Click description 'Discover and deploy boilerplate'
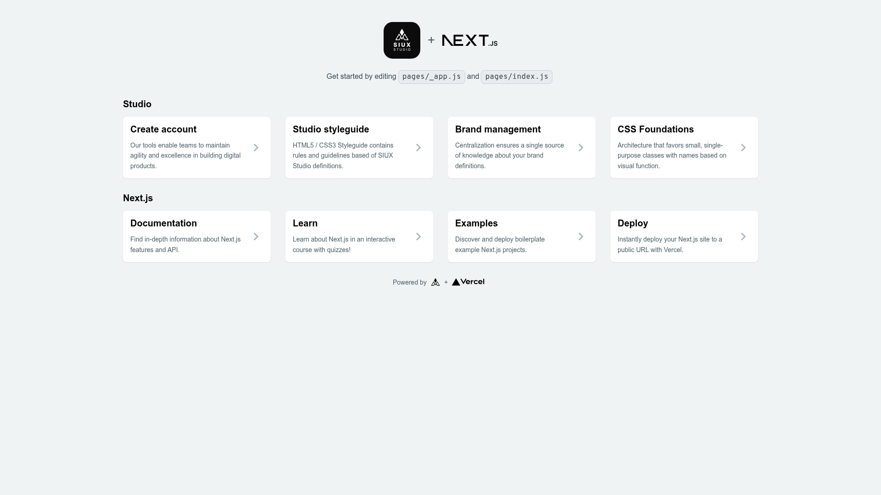881x495 pixels. tap(500, 239)
